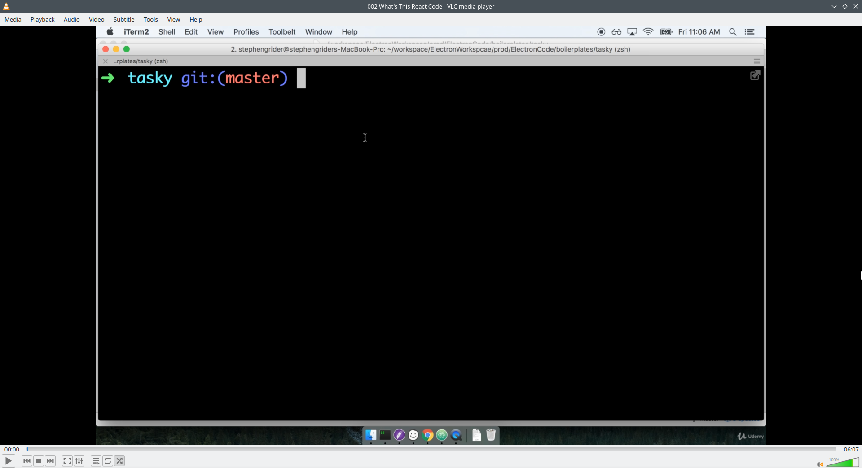Stop playback with the VLC Stop button

coord(39,461)
